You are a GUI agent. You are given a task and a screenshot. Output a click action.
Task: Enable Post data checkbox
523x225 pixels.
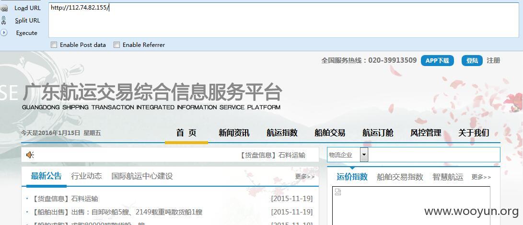pos(54,45)
